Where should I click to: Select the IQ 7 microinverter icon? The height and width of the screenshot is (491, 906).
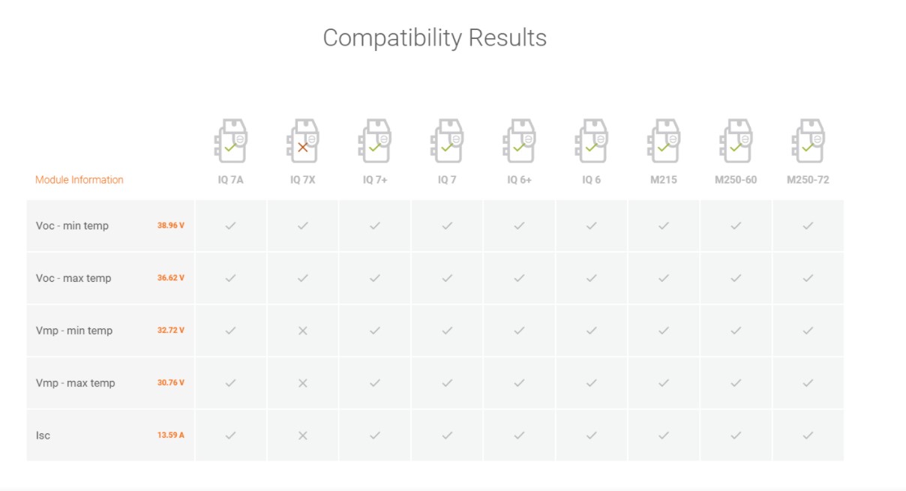[x=446, y=141]
